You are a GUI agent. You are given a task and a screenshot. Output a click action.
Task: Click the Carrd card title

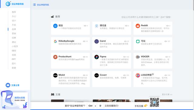[103, 41]
